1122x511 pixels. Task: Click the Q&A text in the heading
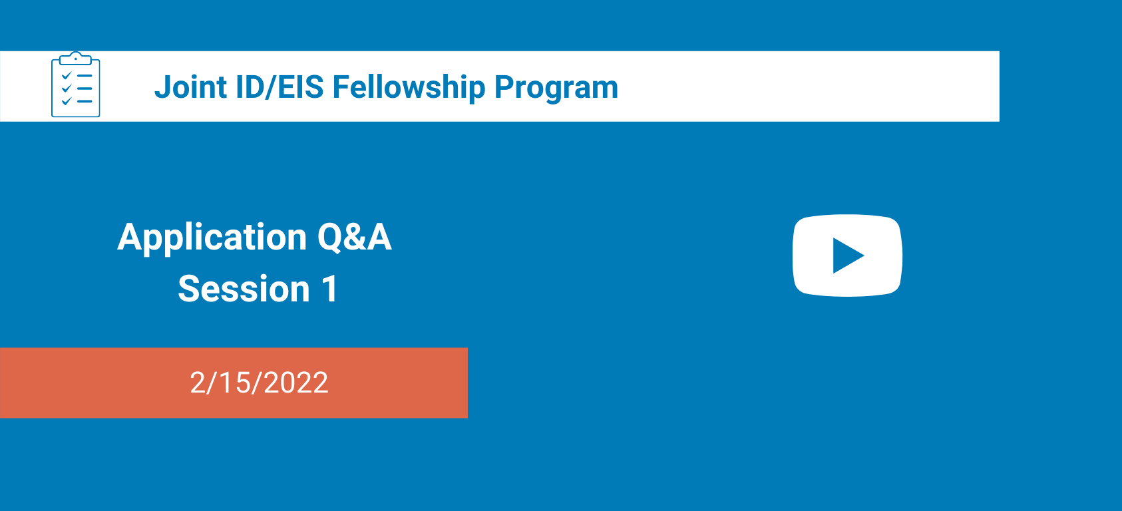pos(354,237)
